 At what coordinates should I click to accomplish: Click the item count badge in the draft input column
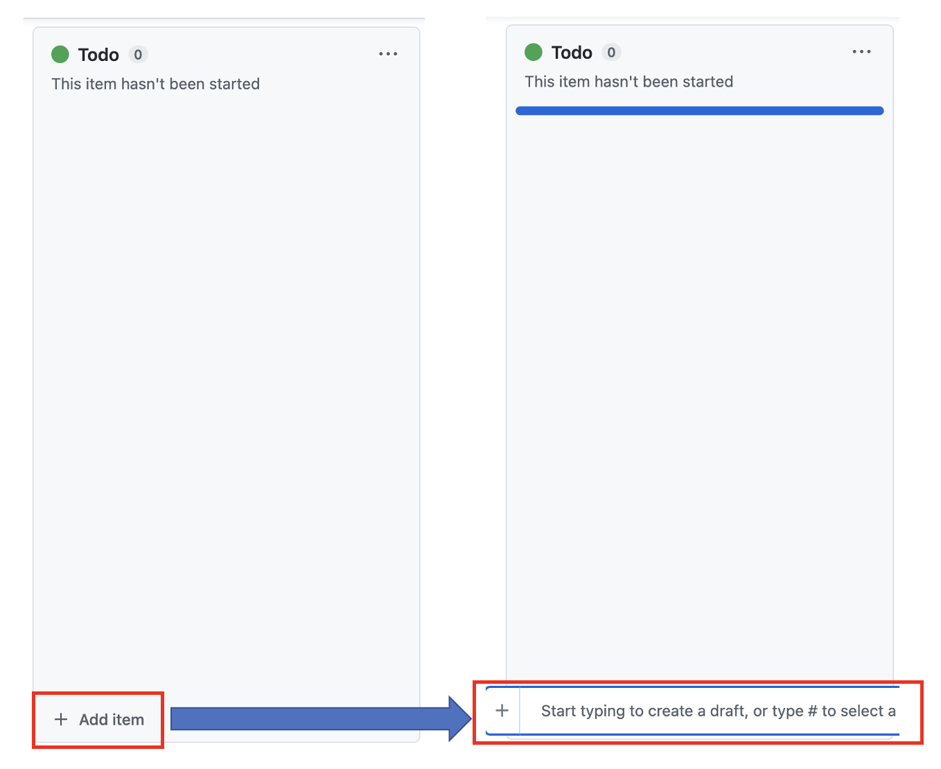611,53
